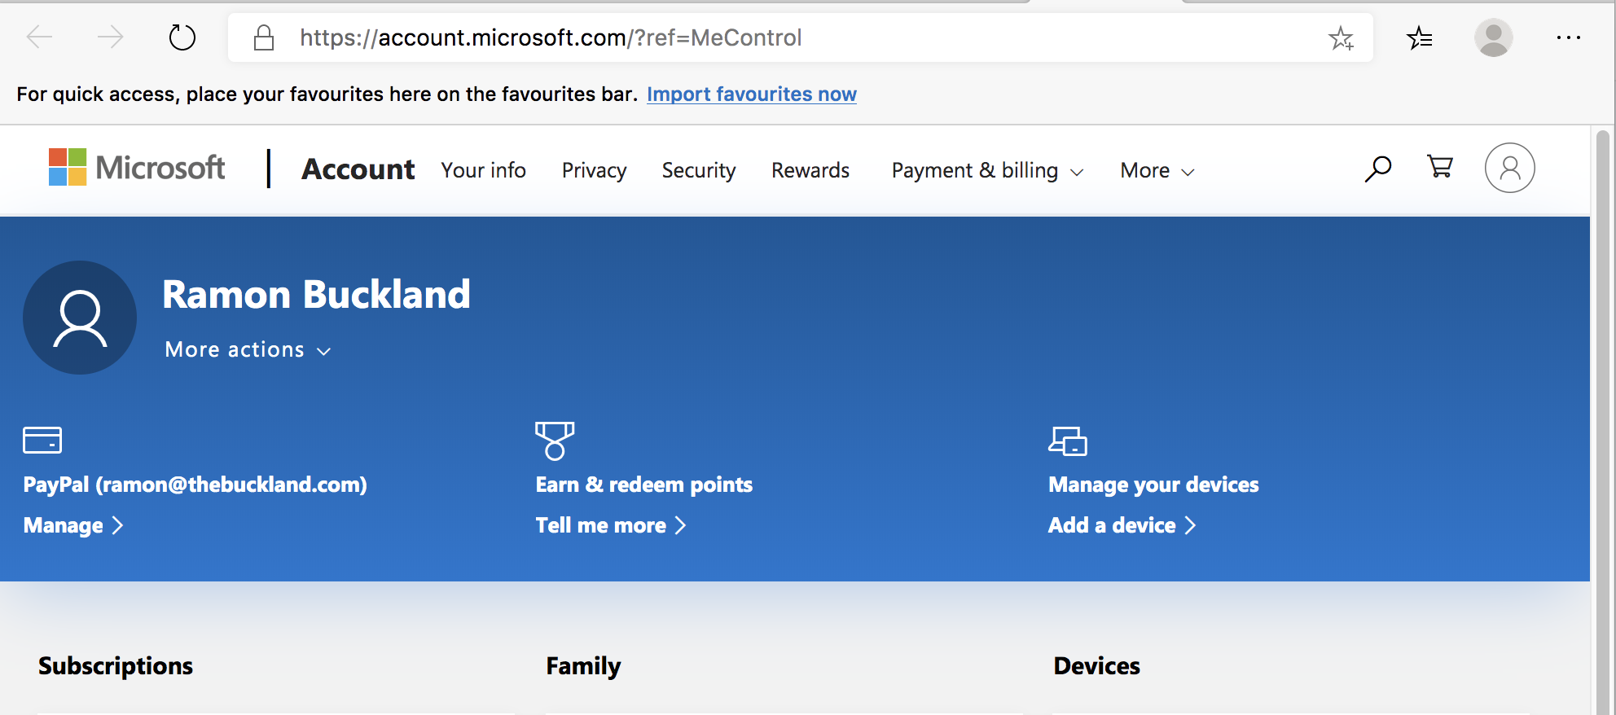Open Your info tab
This screenshot has width=1616, height=715.
point(484,170)
